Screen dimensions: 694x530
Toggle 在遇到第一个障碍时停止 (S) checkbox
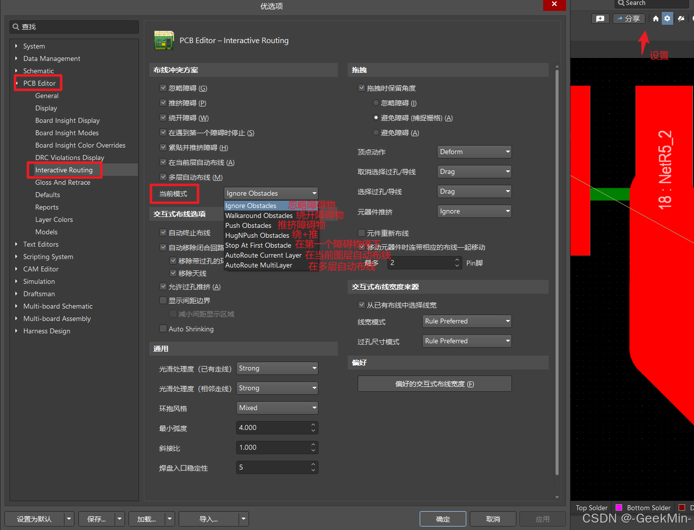(163, 133)
